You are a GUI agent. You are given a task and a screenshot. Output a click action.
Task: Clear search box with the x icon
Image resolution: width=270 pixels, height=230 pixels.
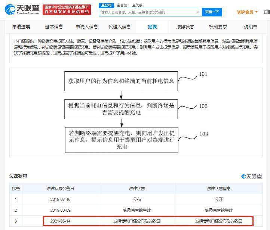[198, 12]
